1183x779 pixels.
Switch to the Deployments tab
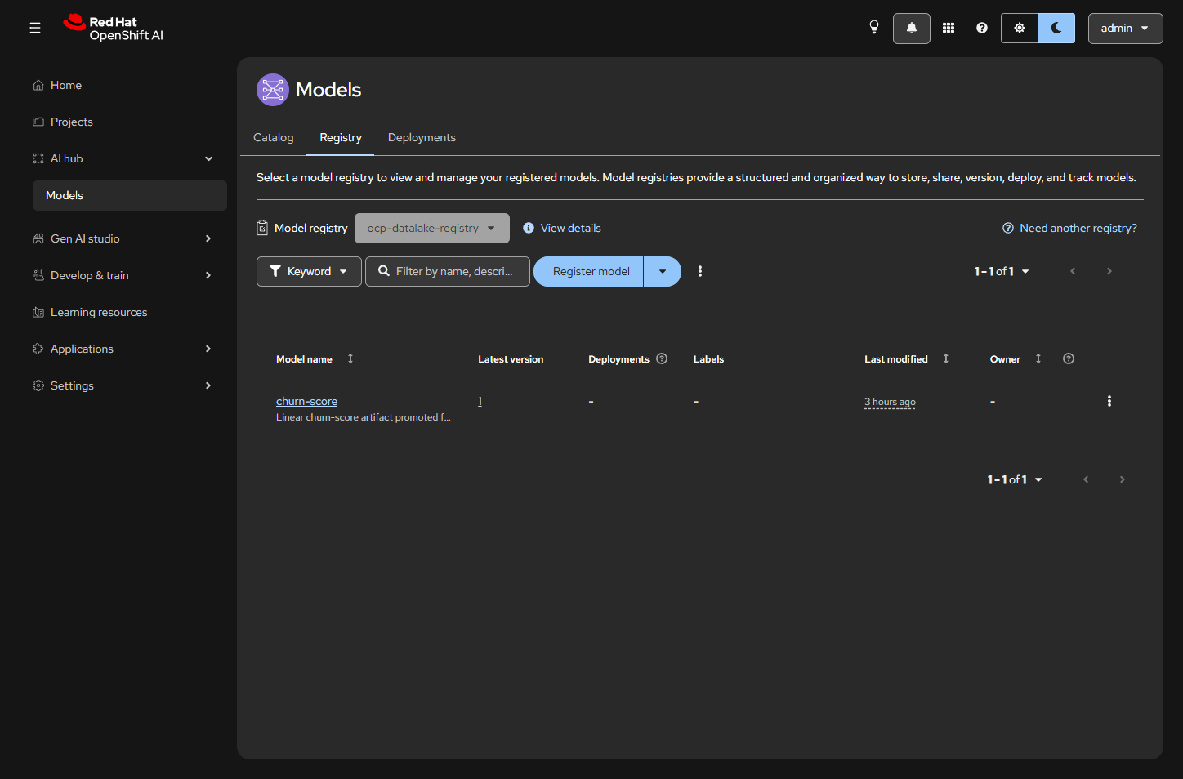click(422, 137)
